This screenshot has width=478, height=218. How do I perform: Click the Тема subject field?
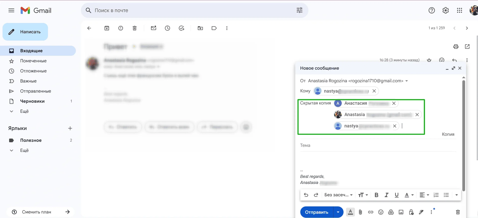(x=378, y=146)
